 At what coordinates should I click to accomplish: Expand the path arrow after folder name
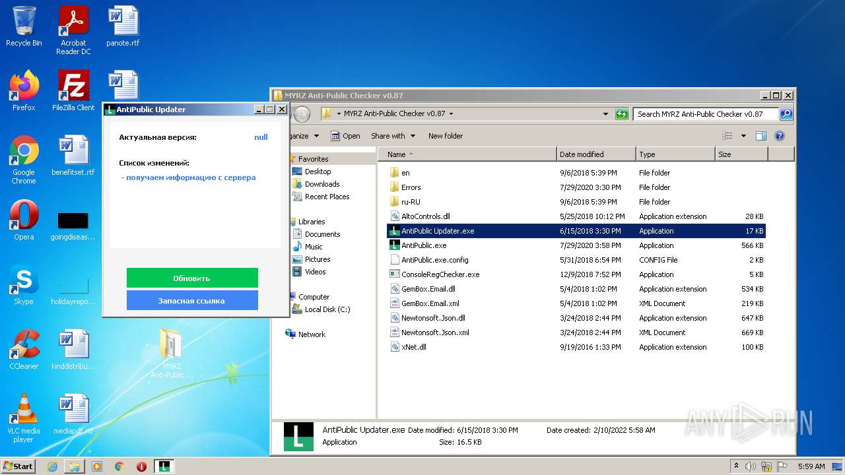point(452,113)
